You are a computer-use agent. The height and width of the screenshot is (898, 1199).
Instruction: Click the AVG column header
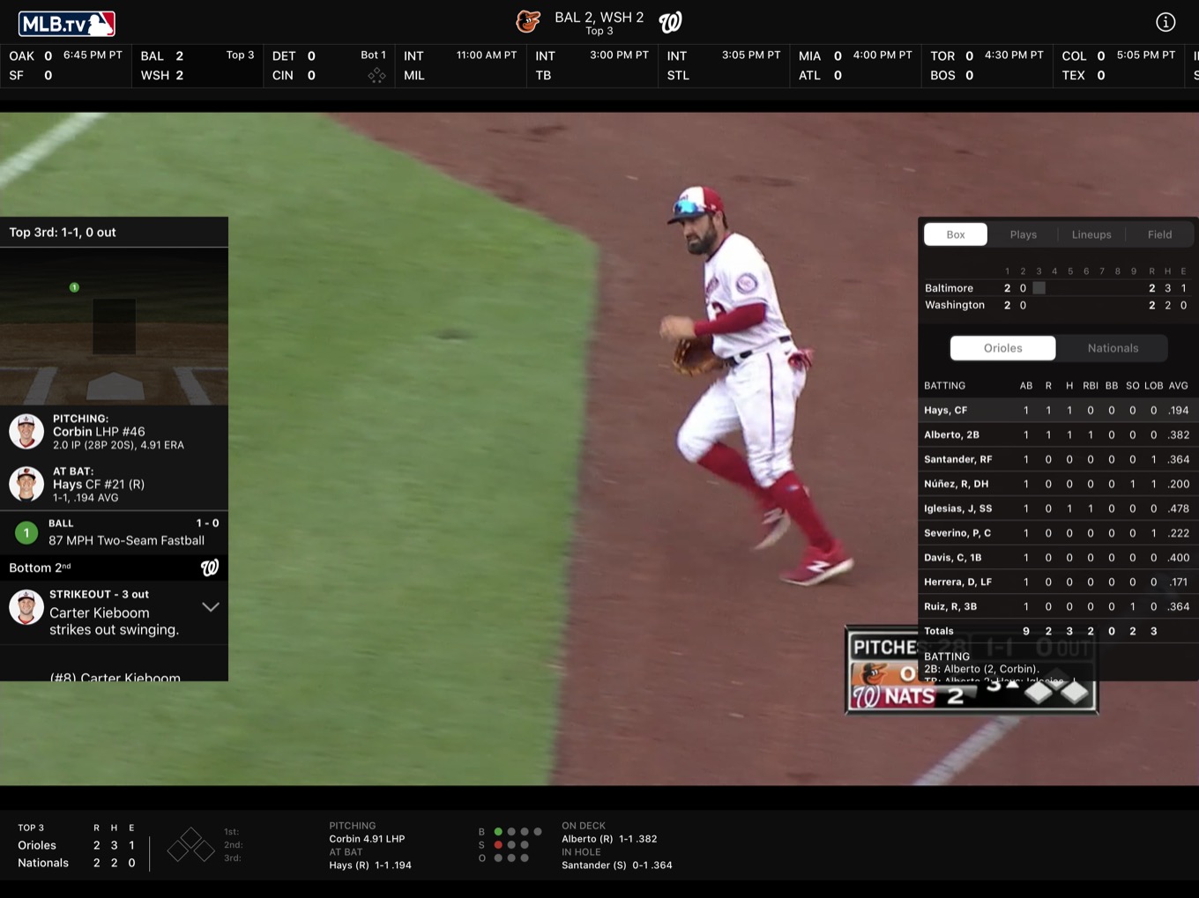1178,386
